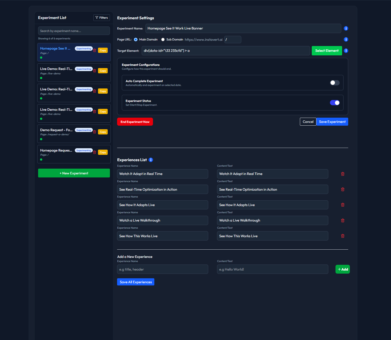Edit Experience Name 'See How It Adapts Live'
The height and width of the screenshot is (340, 391).
163,205
